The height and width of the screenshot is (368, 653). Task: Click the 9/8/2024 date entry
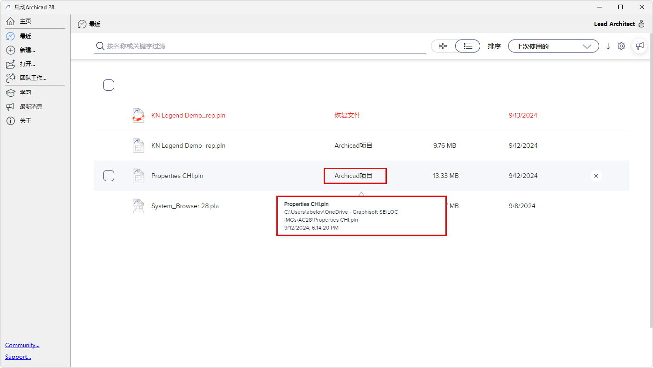522,206
